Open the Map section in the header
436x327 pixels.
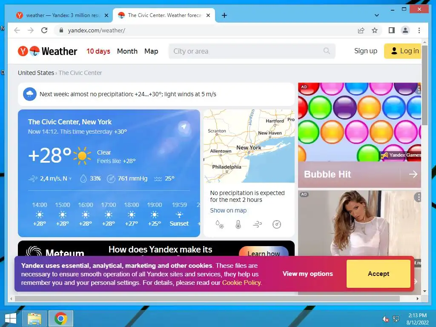coord(151,51)
